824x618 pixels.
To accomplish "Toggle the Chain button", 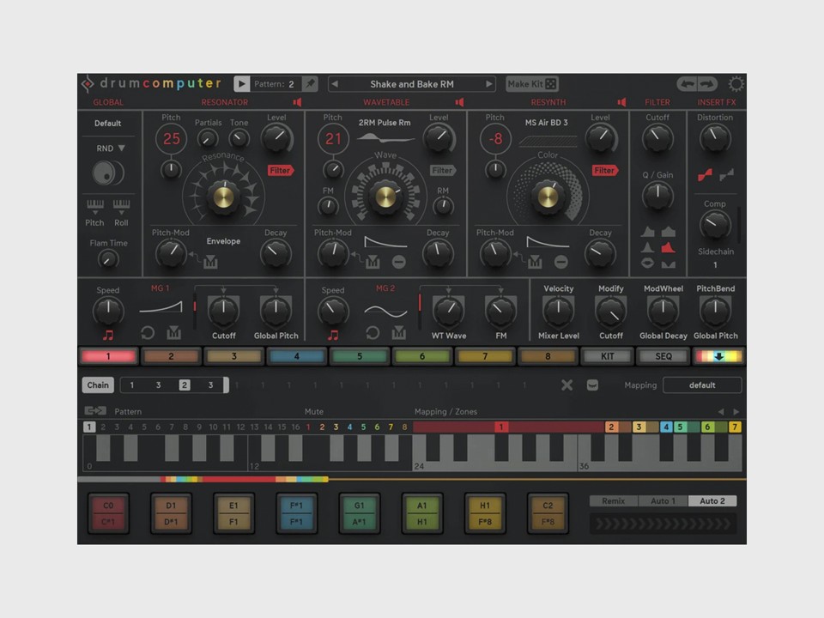I will [98, 385].
